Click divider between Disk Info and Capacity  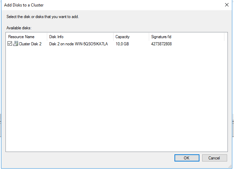(113, 37)
